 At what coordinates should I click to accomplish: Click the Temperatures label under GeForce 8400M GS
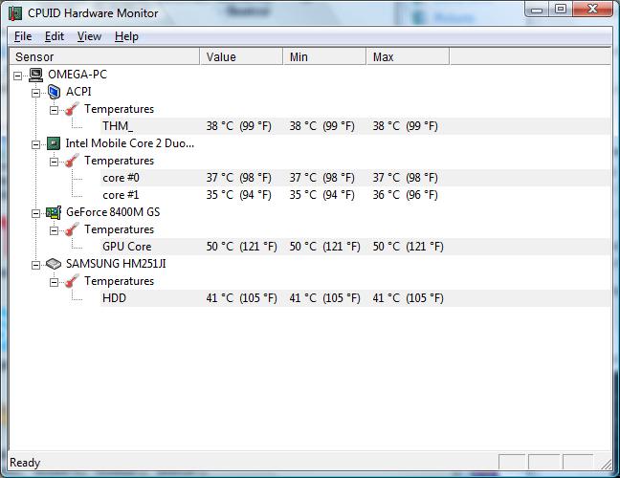[119, 229]
